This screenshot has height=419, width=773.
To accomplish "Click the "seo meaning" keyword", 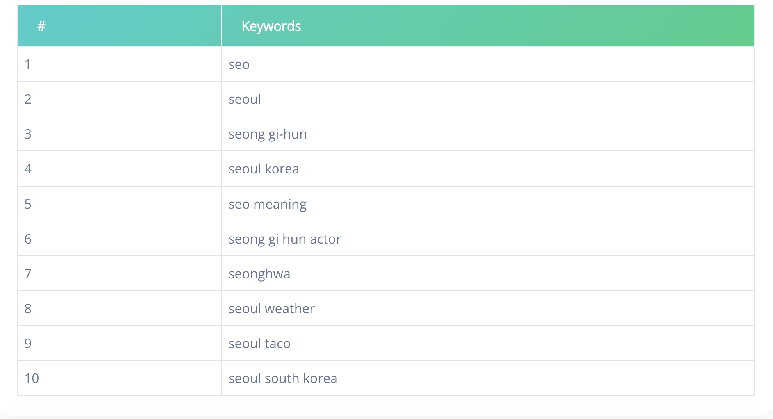I will click(267, 204).
